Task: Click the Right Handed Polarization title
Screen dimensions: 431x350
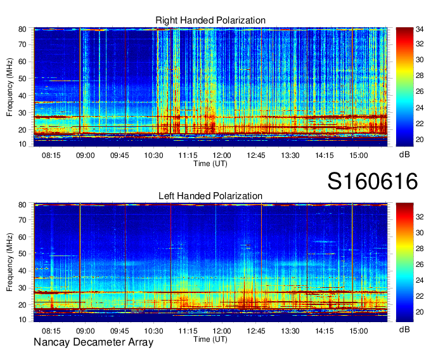Action: [x=210, y=20]
